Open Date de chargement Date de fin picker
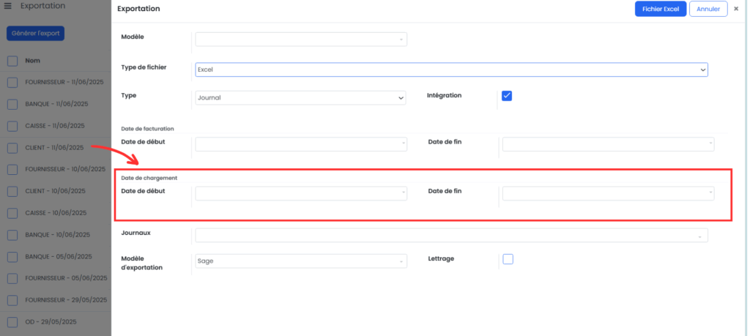The height and width of the screenshot is (336, 750). [608, 193]
